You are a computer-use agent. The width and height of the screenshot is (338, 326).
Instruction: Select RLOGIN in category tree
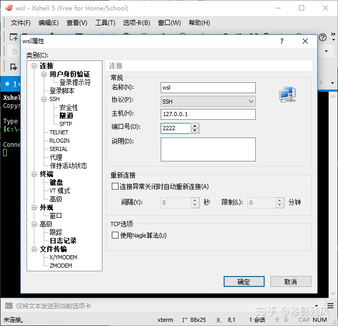(59, 141)
